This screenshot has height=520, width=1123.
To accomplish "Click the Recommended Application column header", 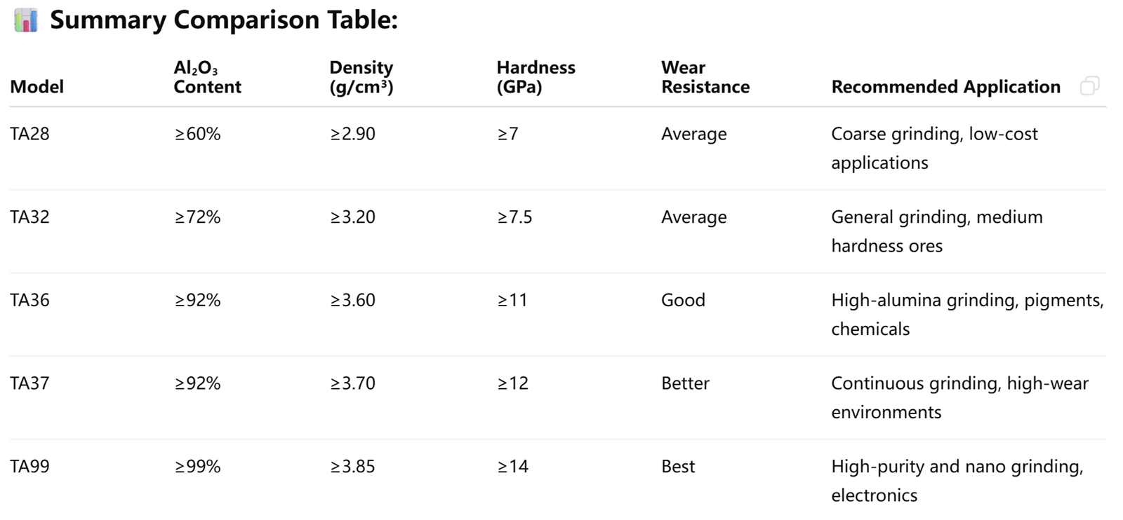I will tap(945, 87).
